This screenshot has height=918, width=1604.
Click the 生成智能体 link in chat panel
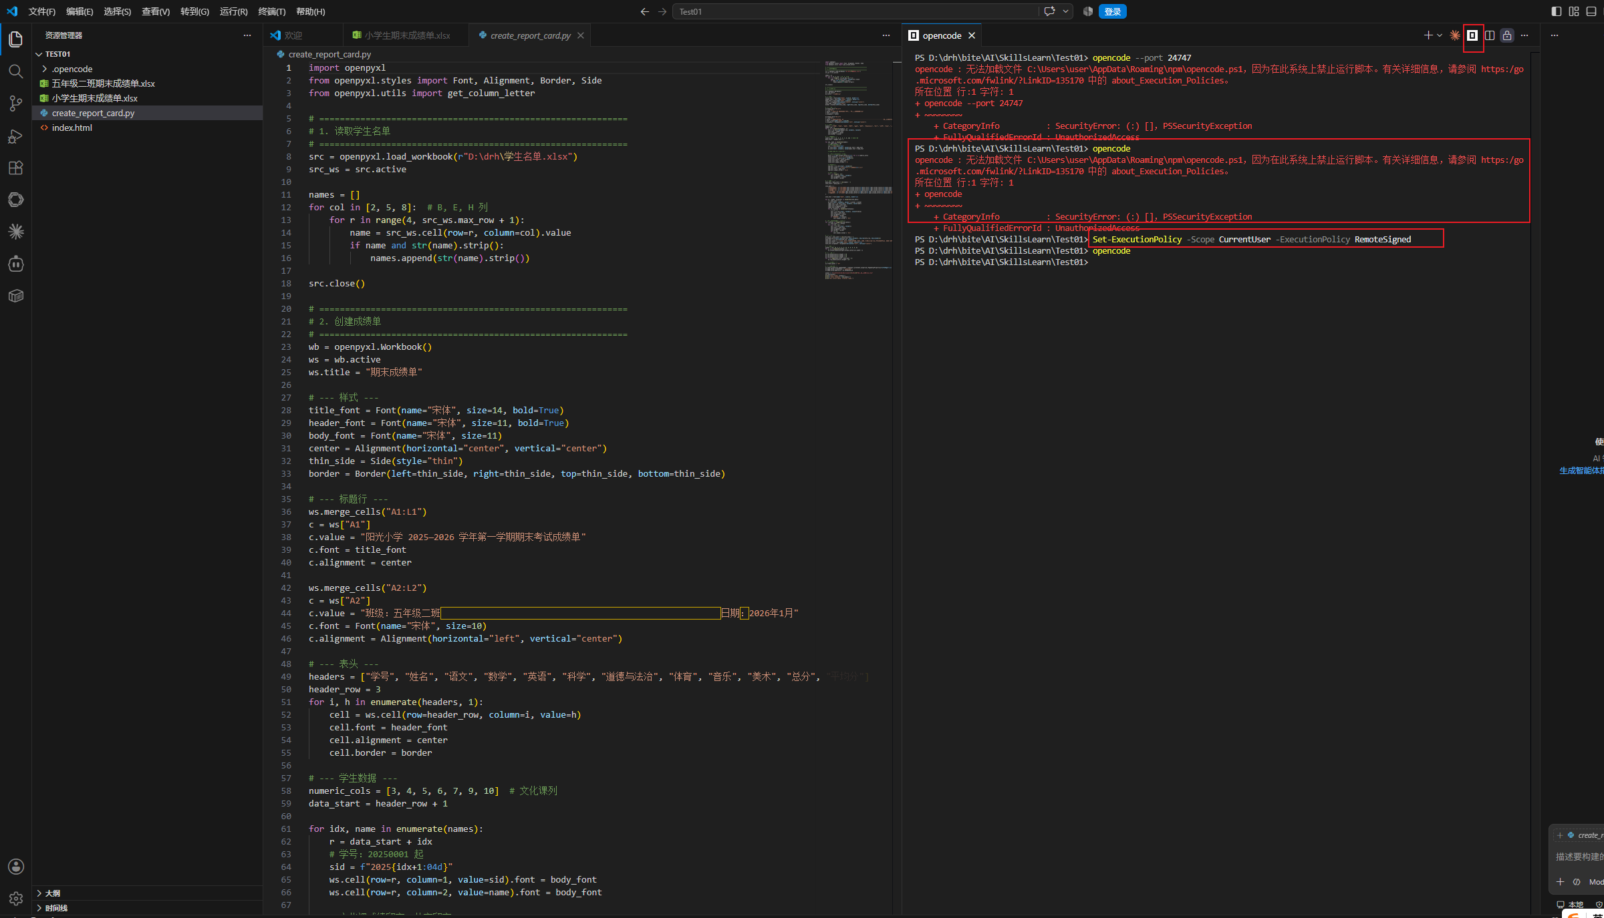tap(1581, 471)
